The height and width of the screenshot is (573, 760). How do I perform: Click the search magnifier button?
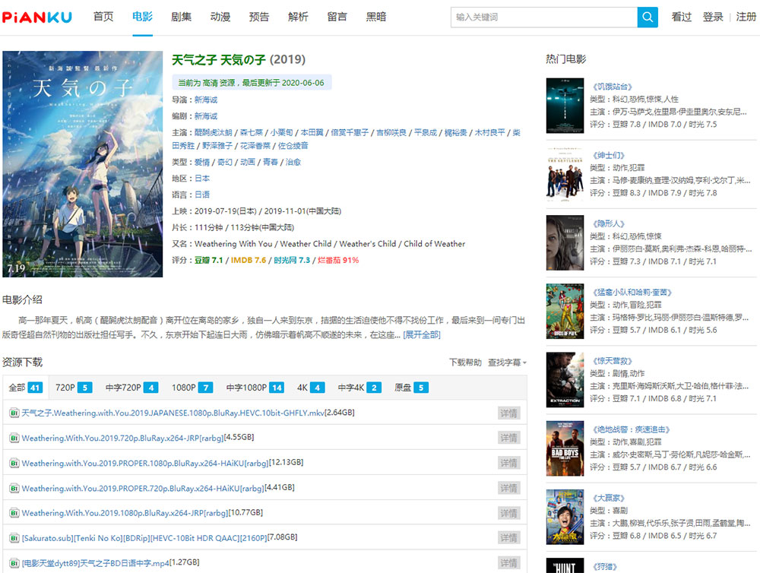(x=647, y=17)
